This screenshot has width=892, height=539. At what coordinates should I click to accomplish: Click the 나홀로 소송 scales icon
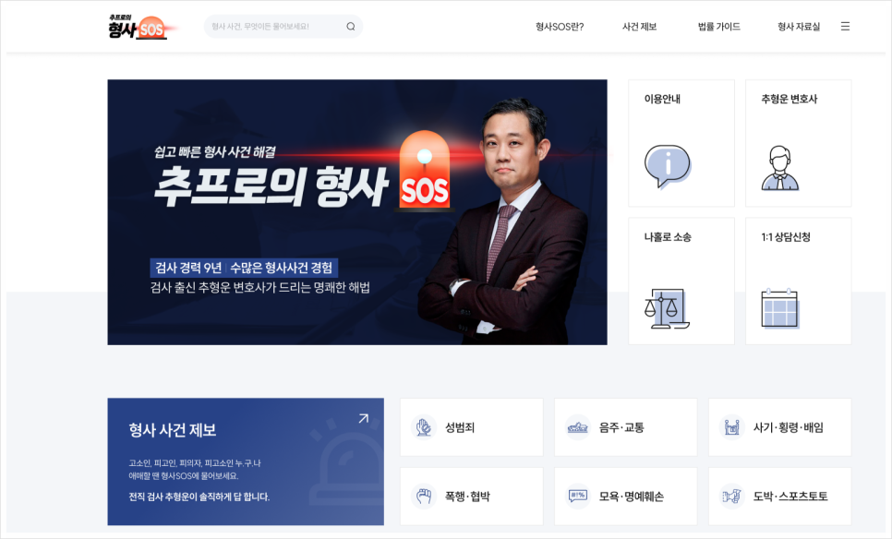667,309
